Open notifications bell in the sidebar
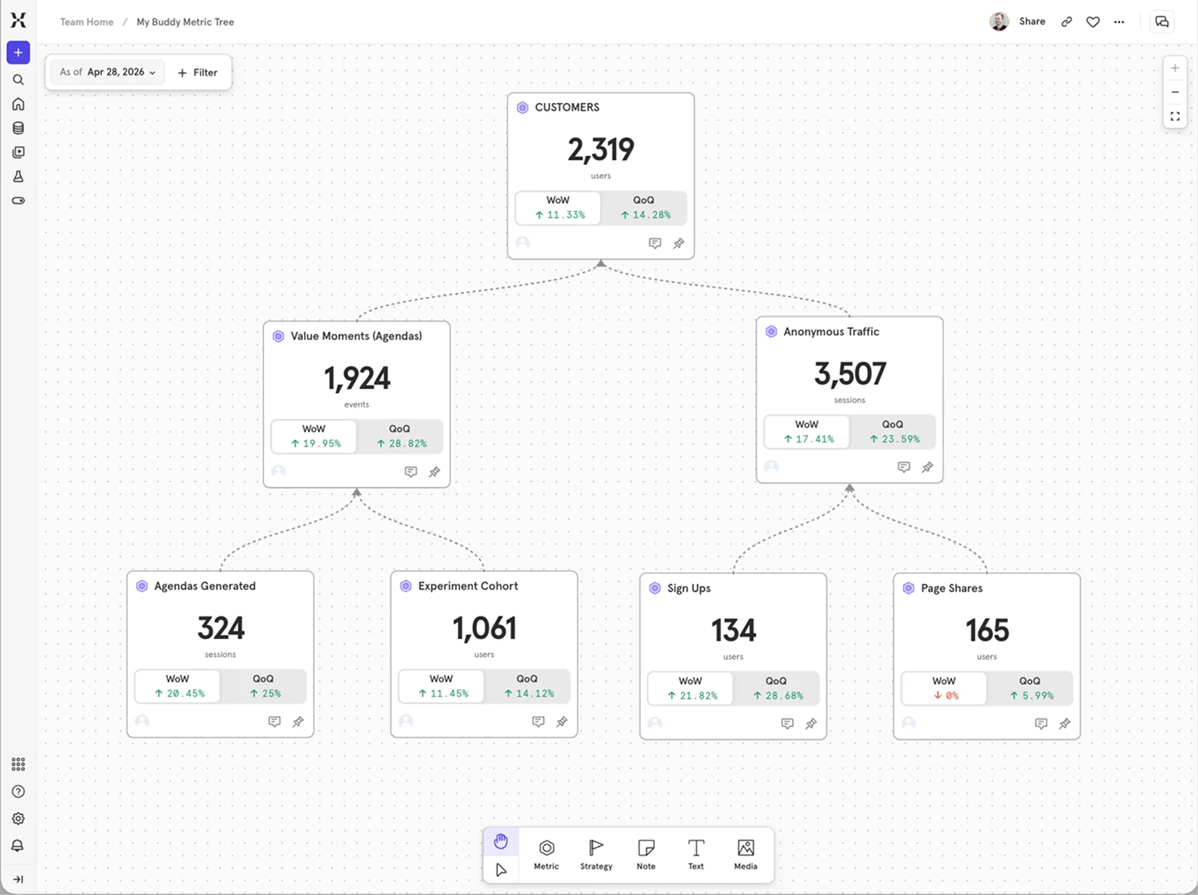 point(18,846)
